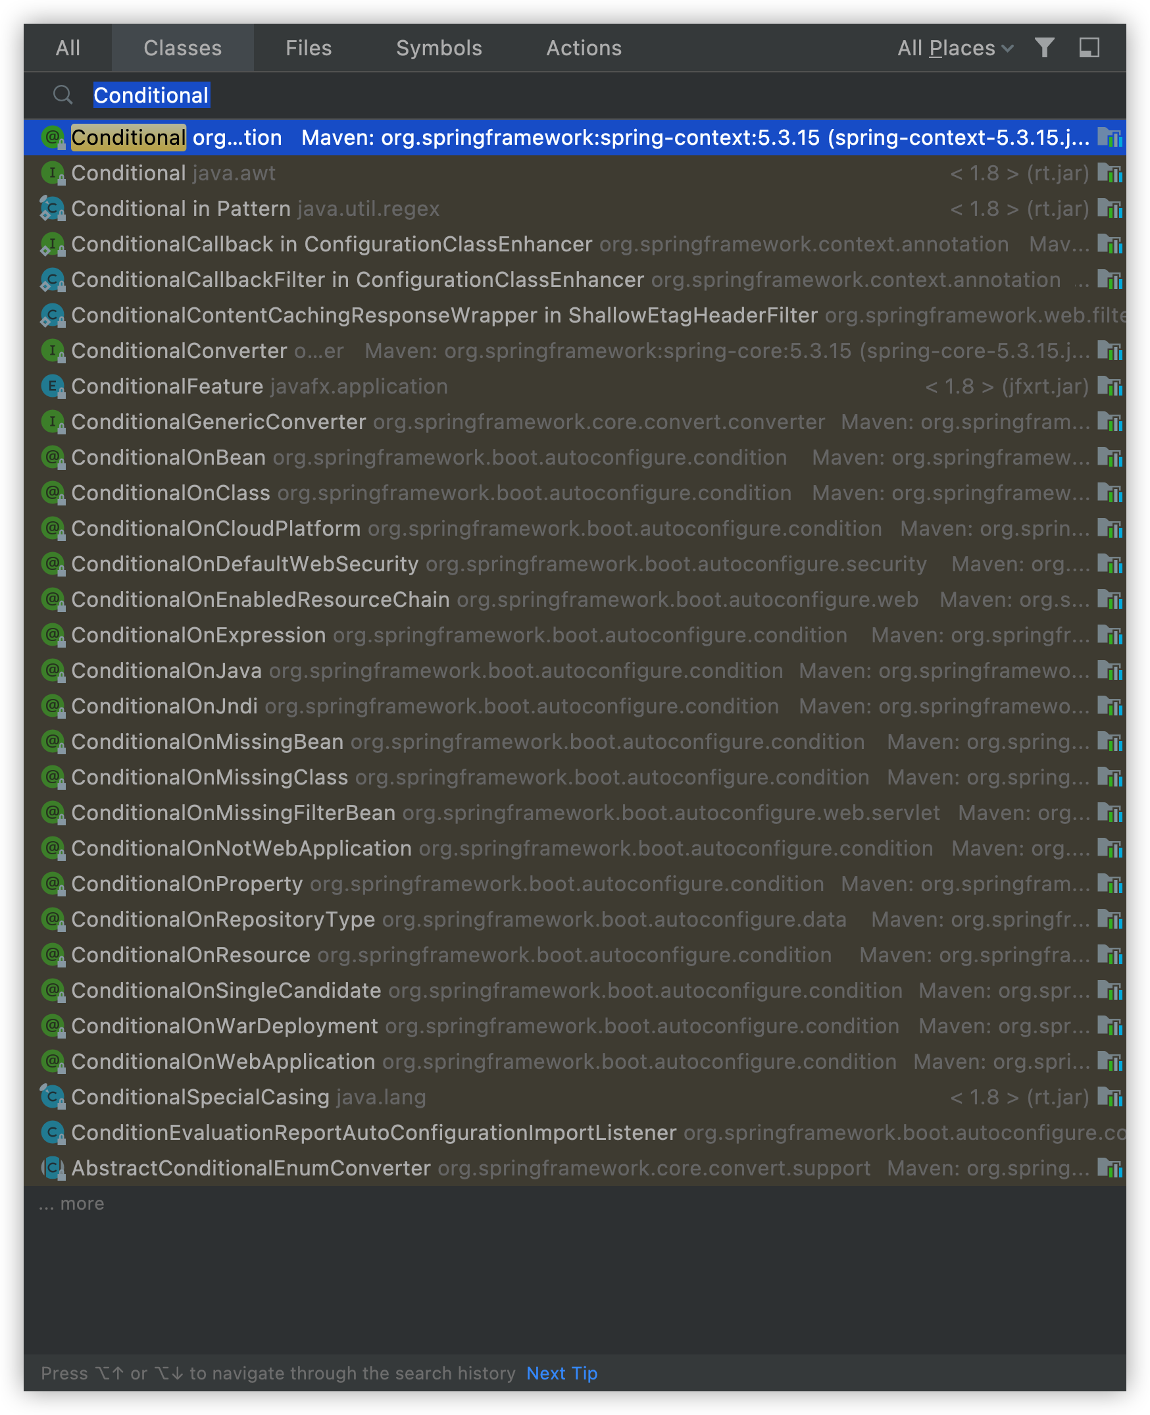Click library icon on ConditionalOnResource row
1150x1415 pixels.
1110,954
